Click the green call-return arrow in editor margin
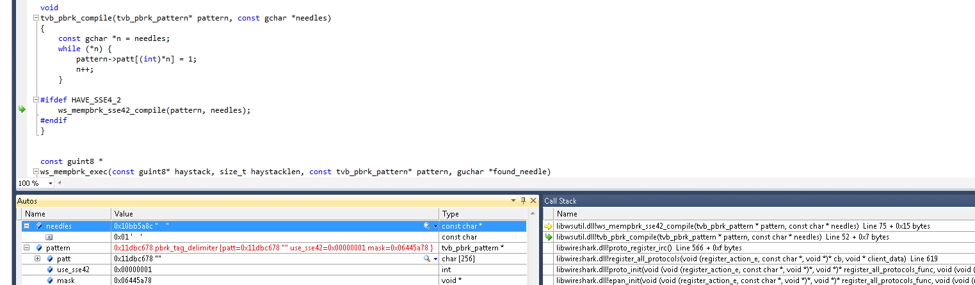975x285 pixels. 22,110
